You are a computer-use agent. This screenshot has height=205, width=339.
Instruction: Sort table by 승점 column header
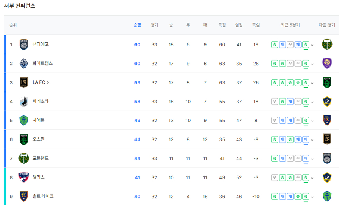(x=137, y=25)
